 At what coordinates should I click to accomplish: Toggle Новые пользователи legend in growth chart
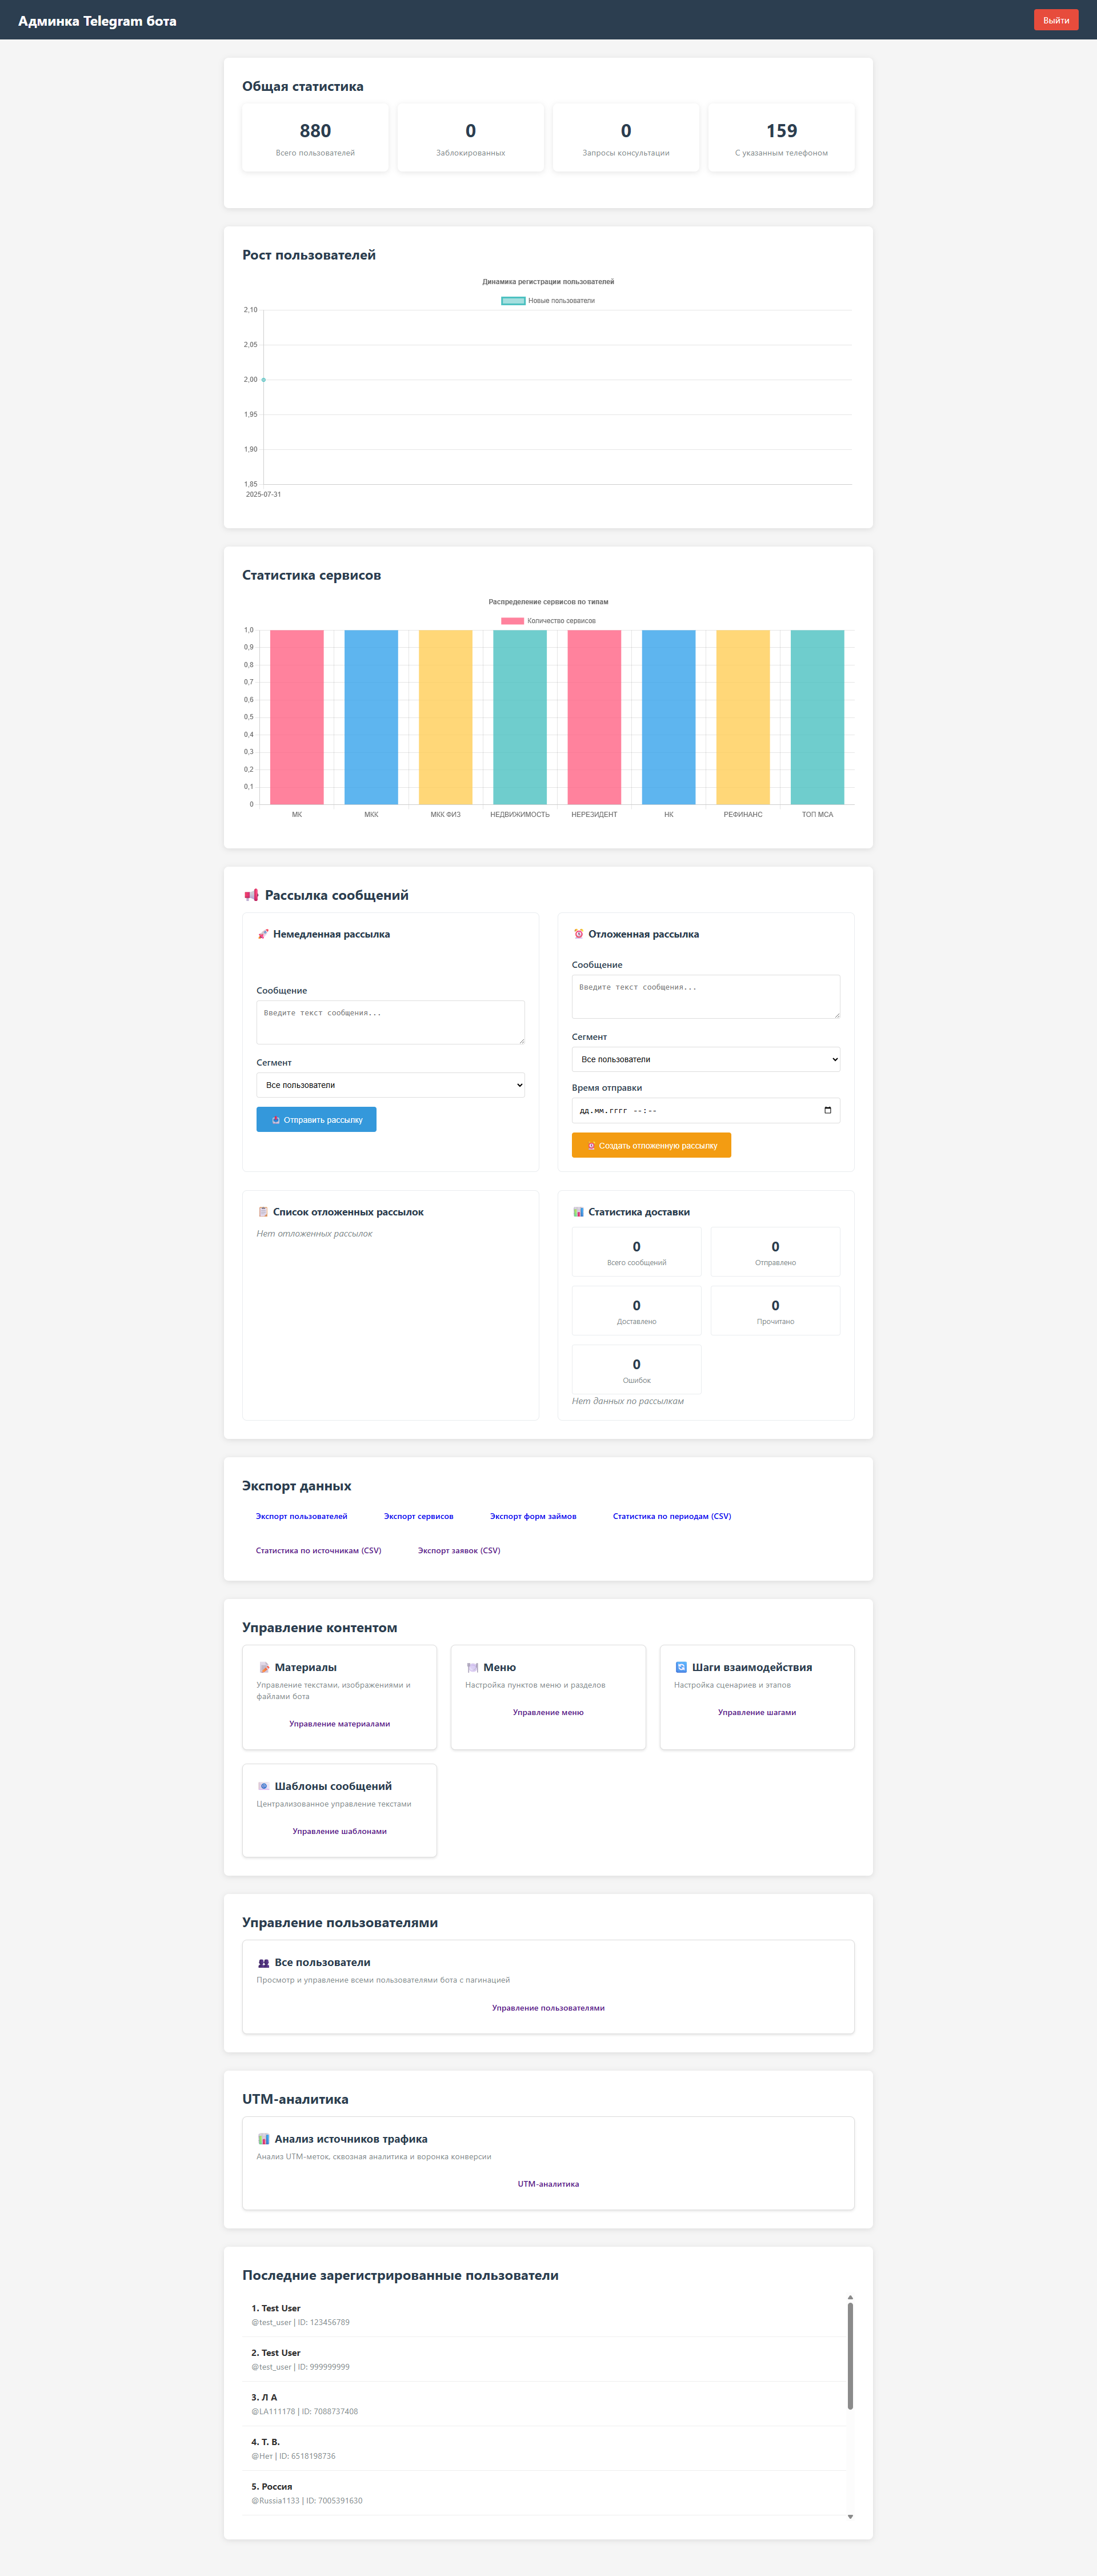(547, 301)
